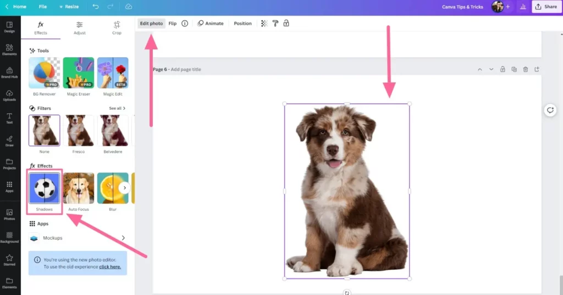This screenshot has width=563, height=295.
Task: Expand the Mockups app row
Action: click(78, 238)
